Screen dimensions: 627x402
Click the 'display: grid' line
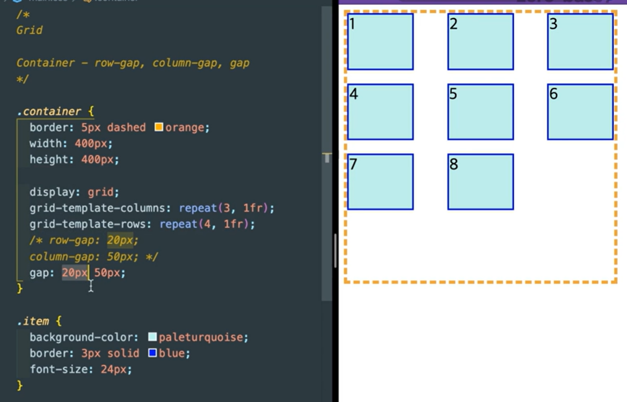pyautogui.click(x=75, y=192)
